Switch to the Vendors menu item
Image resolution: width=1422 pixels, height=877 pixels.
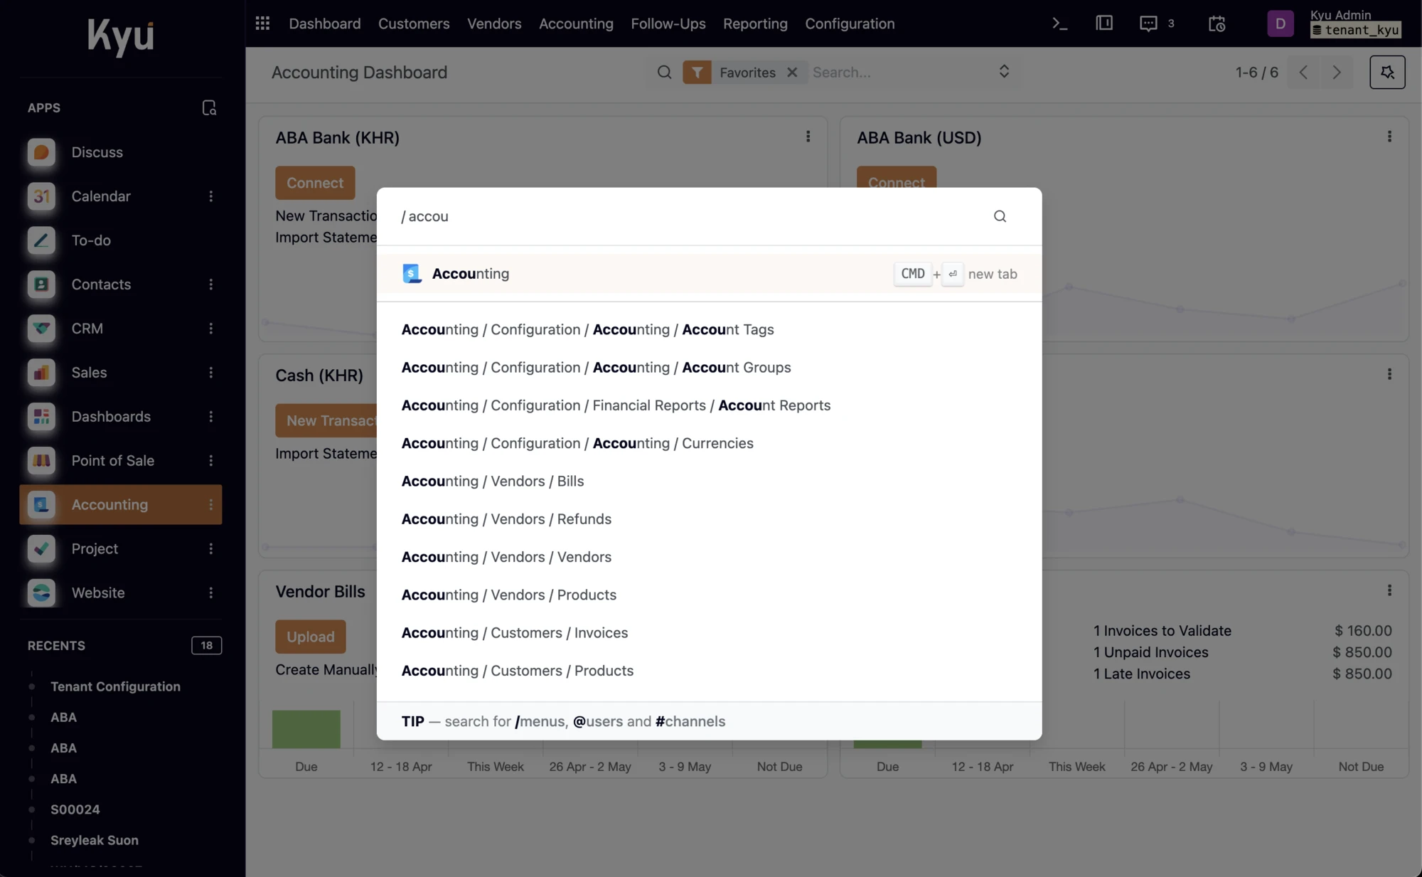[x=493, y=23]
